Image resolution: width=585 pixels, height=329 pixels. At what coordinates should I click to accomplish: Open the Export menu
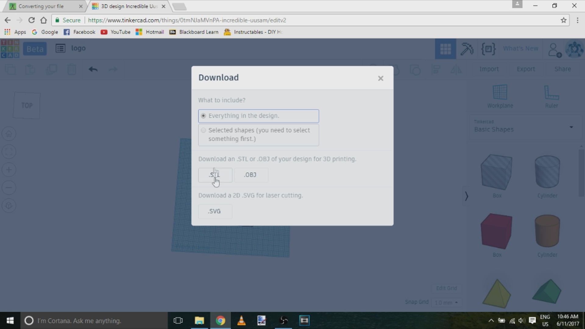click(526, 69)
